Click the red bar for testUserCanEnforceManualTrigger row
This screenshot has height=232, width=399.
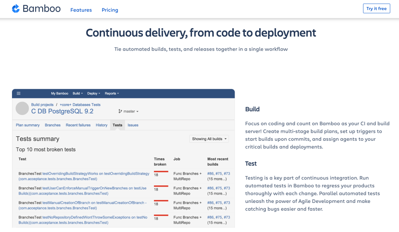161,186
